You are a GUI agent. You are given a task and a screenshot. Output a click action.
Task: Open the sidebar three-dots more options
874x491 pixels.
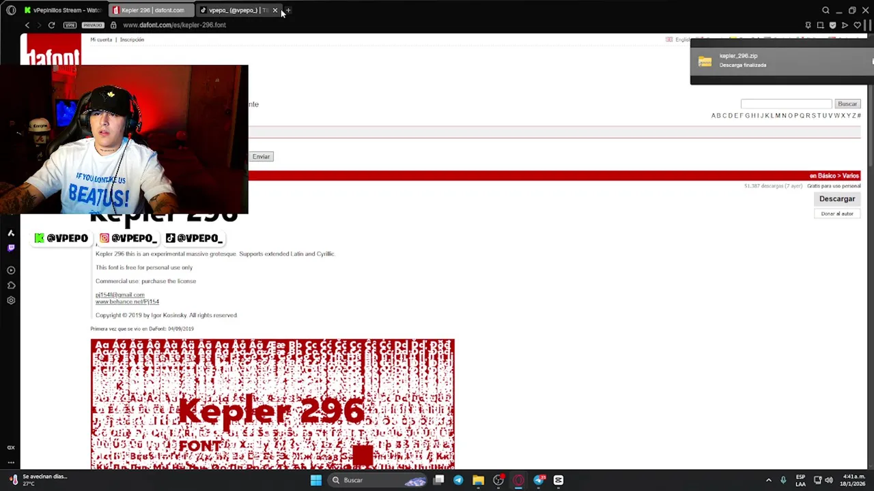pyautogui.click(x=11, y=461)
